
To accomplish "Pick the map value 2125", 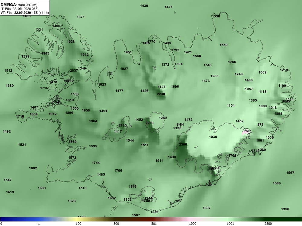I will coord(123,125).
